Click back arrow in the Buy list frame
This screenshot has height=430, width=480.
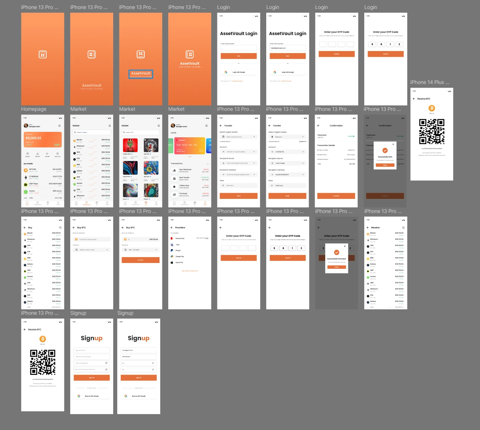25,227
